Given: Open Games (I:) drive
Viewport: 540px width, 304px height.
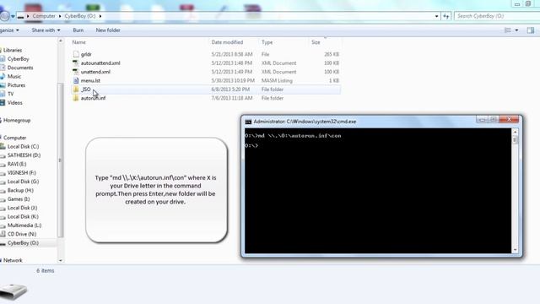Looking at the screenshot, I should pos(19,199).
